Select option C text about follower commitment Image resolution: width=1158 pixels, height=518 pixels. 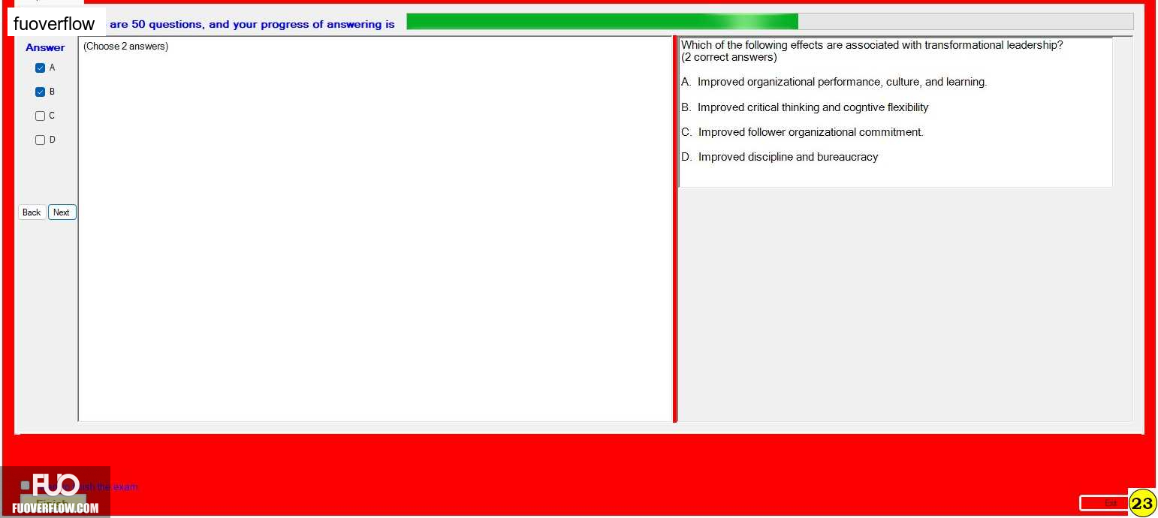coord(803,132)
